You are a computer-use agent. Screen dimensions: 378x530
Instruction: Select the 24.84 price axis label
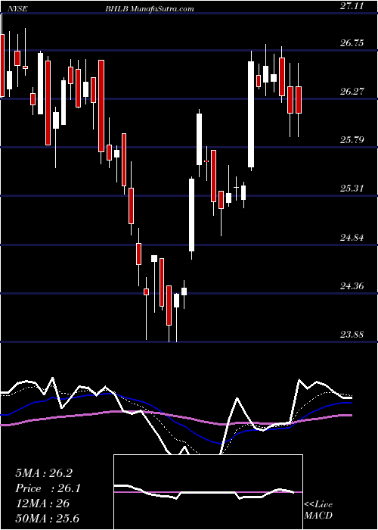(354, 238)
